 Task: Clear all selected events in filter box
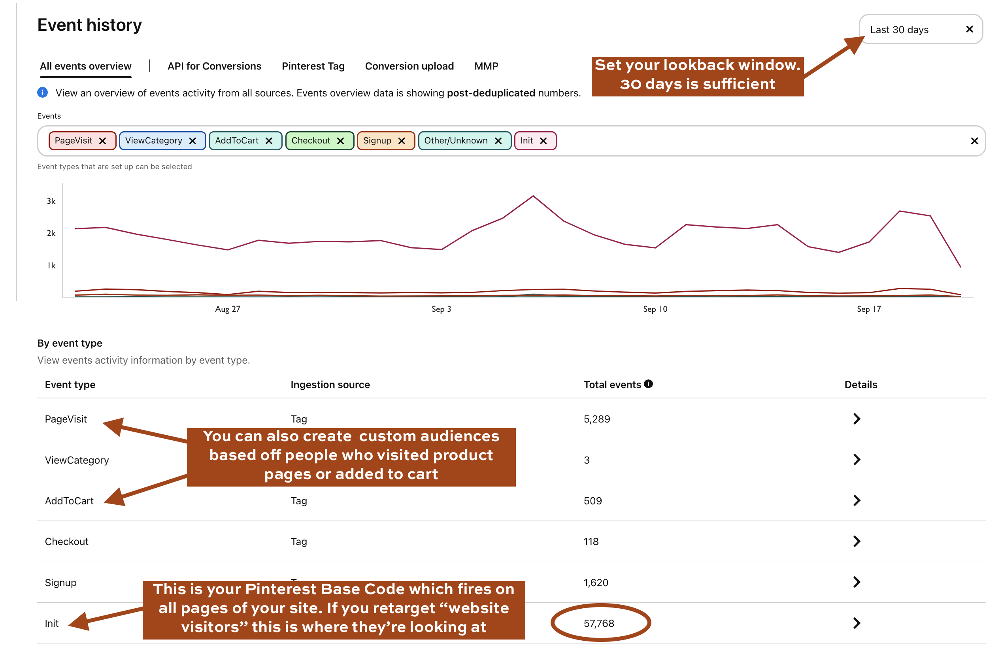click(x=974, y=141)
